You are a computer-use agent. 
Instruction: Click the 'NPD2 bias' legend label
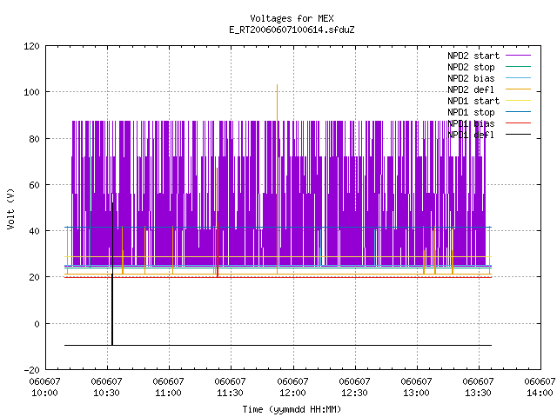471,78
